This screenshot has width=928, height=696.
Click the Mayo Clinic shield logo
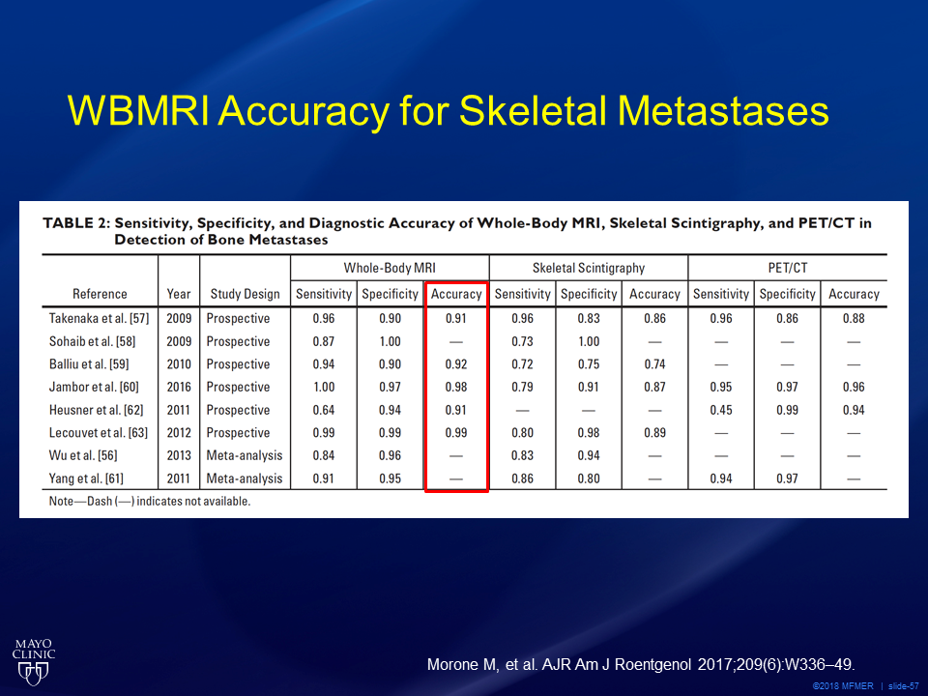[33, 659]
